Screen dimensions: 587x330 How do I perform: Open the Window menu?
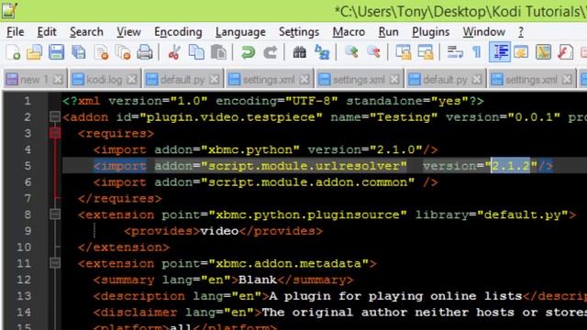(483, 32)
